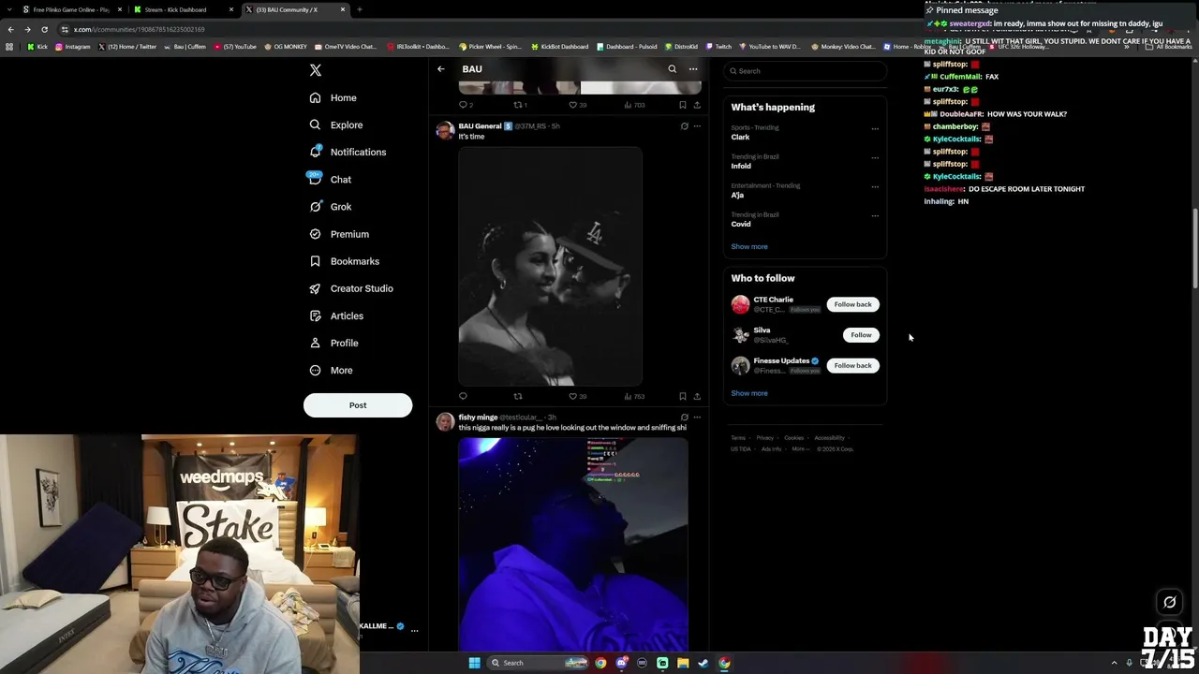Show more under What's happening

[x=749, y=246]
